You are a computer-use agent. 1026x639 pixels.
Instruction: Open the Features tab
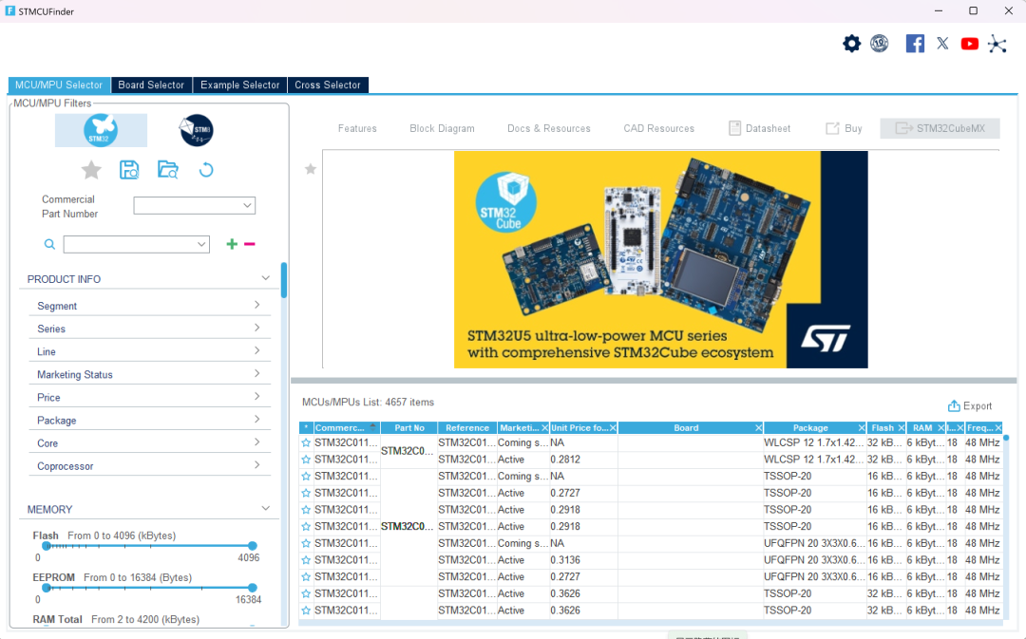[x=357, y=128]
